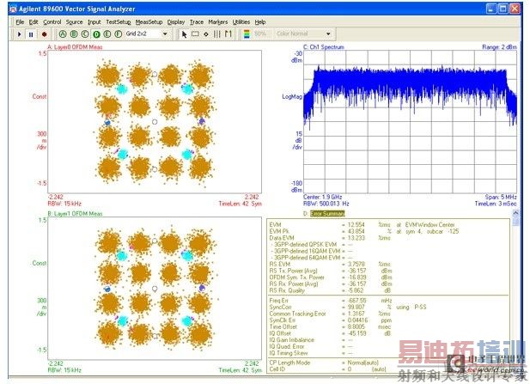
Task: Click Const label of trace B
Action: [40, 263]
